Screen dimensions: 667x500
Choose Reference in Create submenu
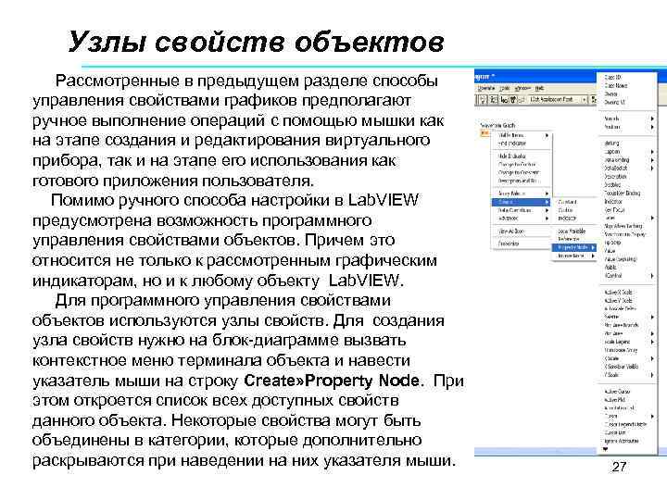coord(568,239)
